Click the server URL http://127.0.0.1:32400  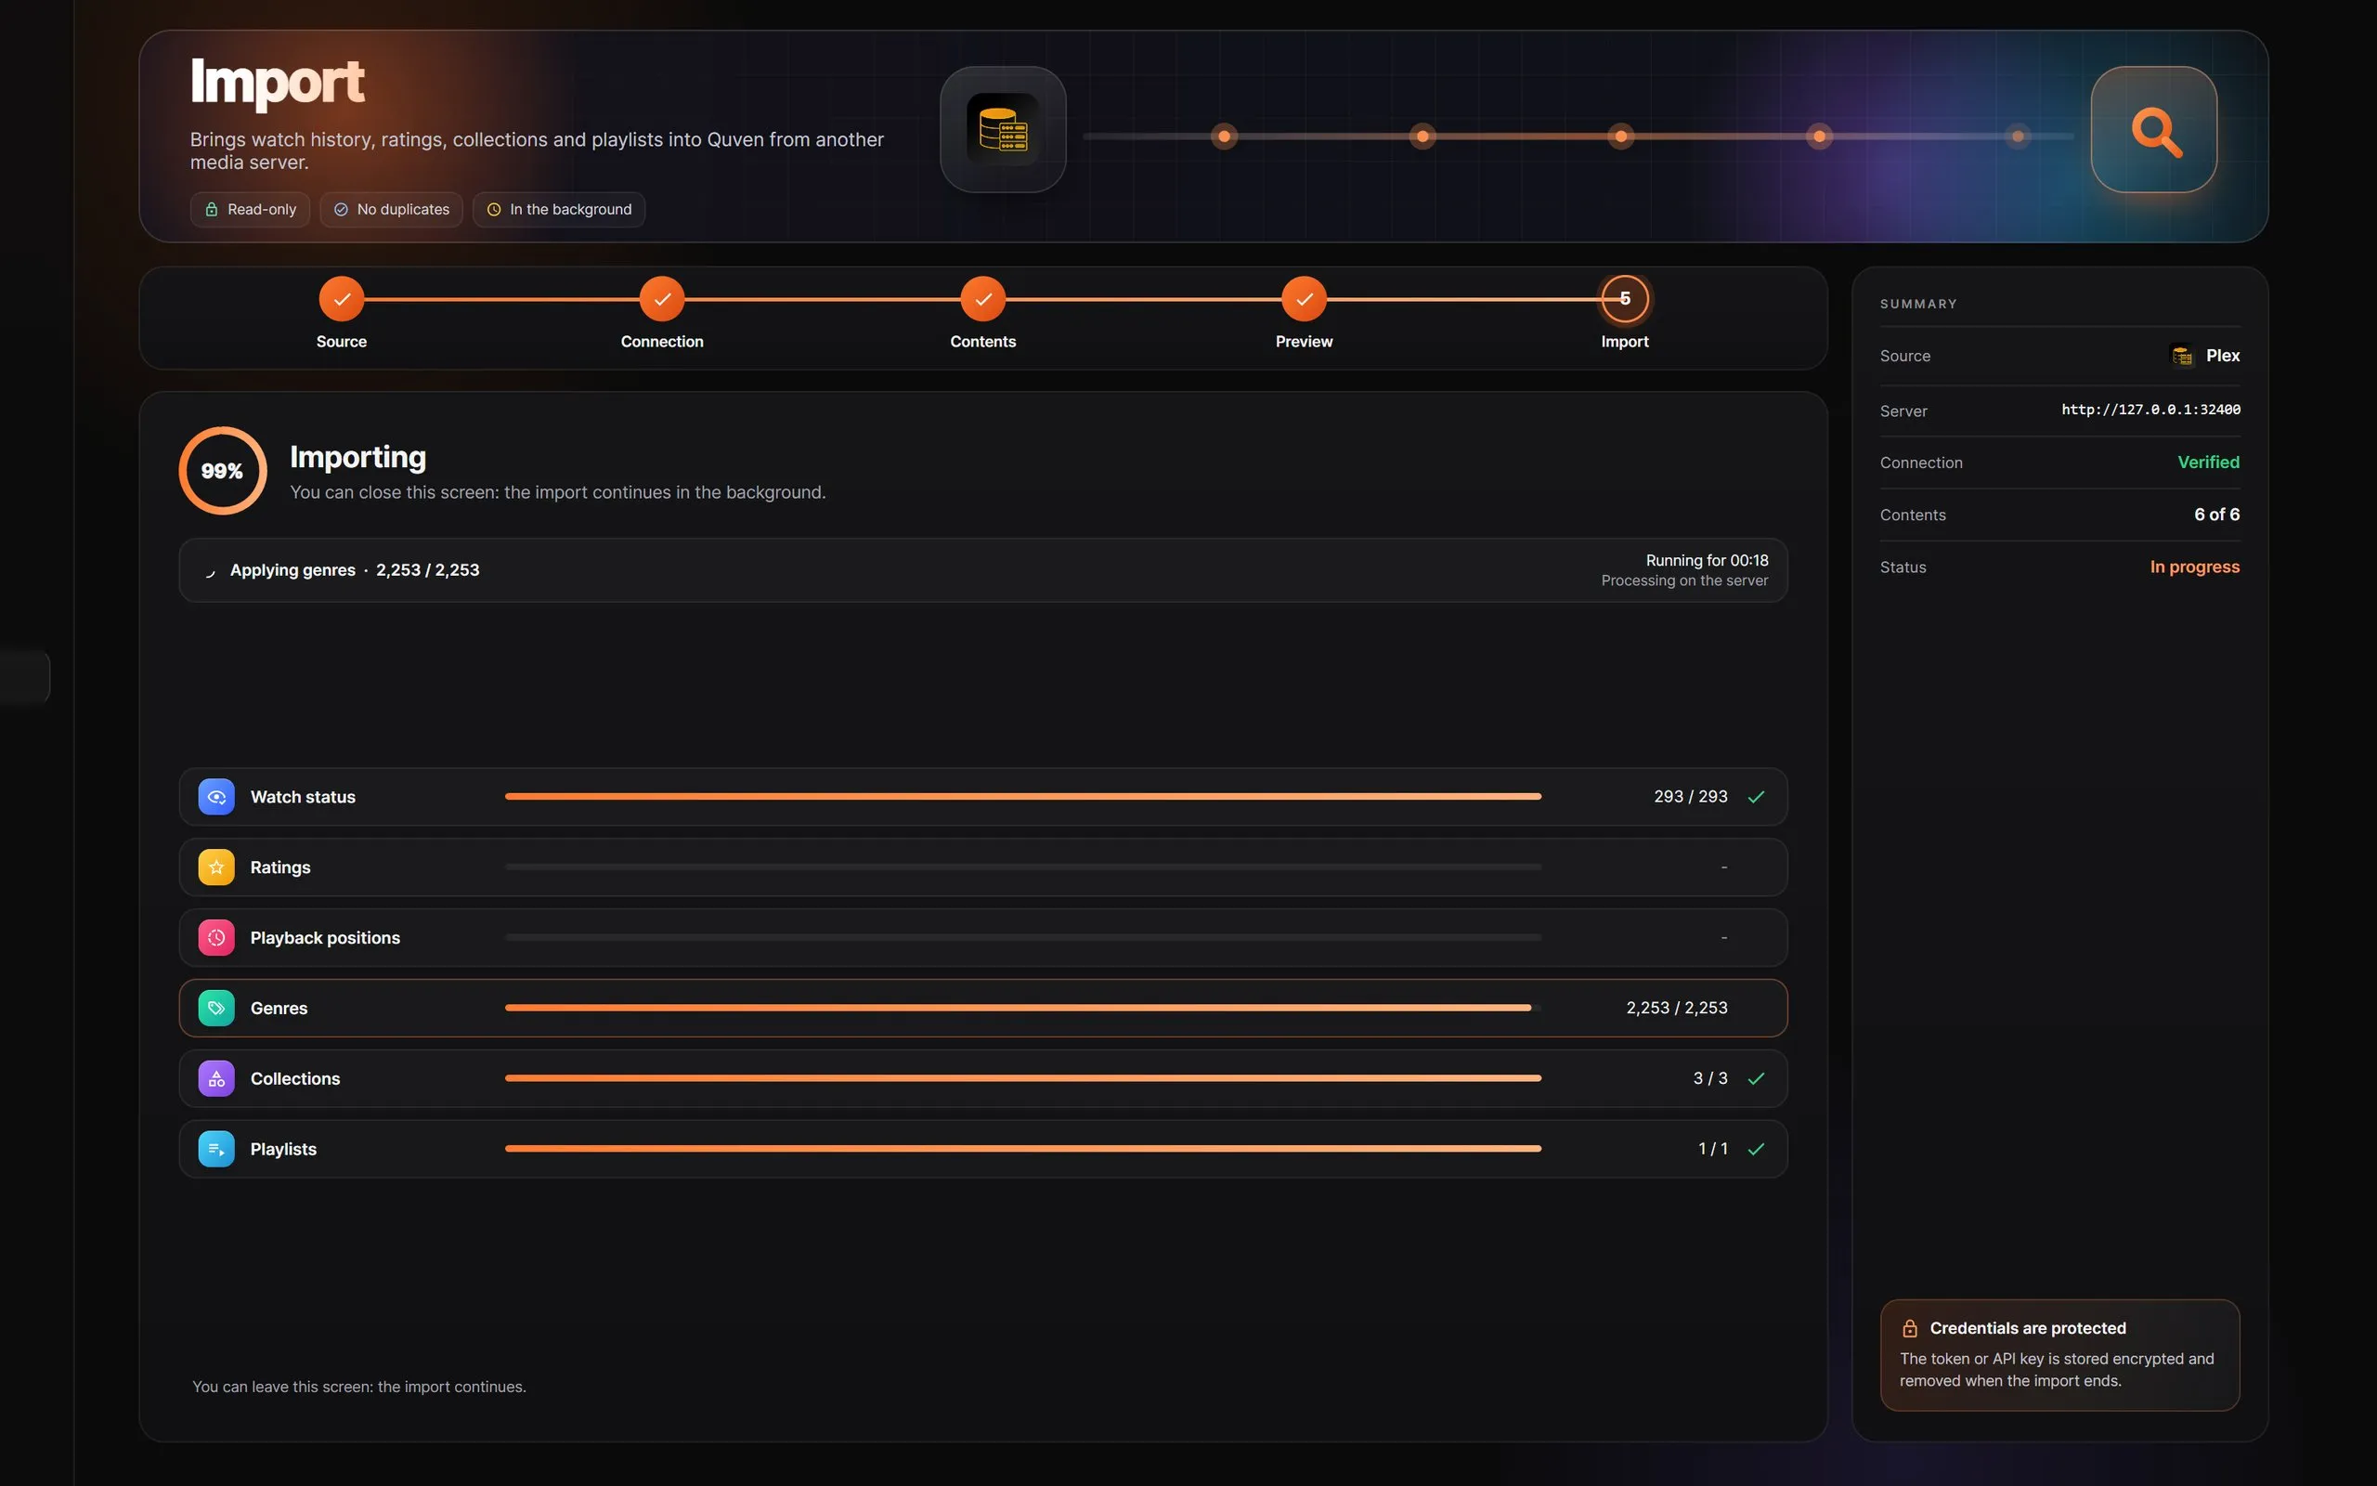pyautogui.click(x=2150, y=410)
